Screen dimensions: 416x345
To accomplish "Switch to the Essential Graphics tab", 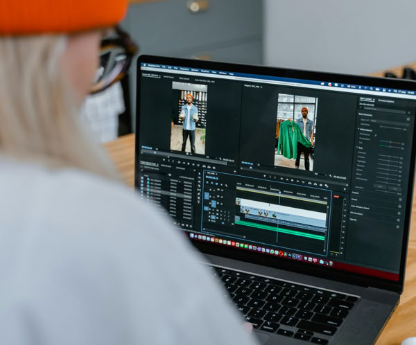I will tap(386, 101).
